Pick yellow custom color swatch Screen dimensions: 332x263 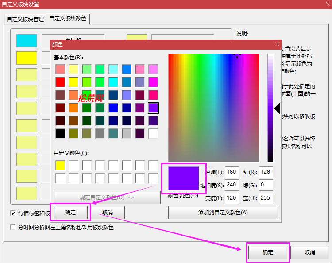coord(60,166)
